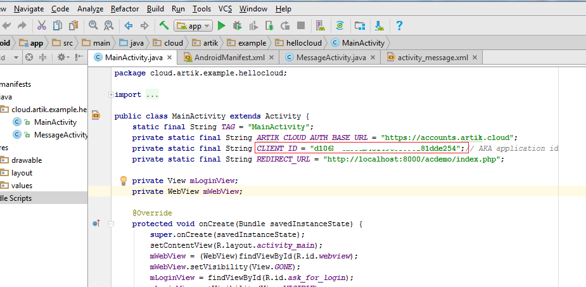The height and width of the screenshot is (287, 586).
Task: Click the src breadcrumb
Action: (x=63, y=43)
